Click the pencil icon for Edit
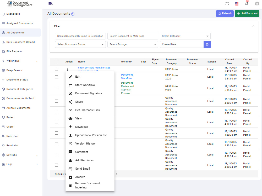Viewport: 262px width, 196px height. pyautogui.click(x=70, y=77)
